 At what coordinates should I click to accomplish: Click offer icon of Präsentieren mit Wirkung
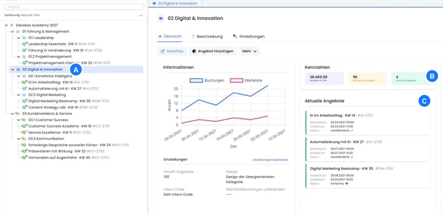(x=24, y=151)
